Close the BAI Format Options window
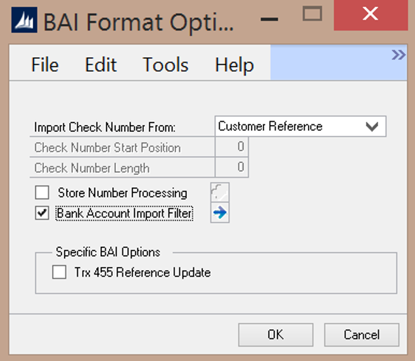415x361 pixels. [371, 15]
